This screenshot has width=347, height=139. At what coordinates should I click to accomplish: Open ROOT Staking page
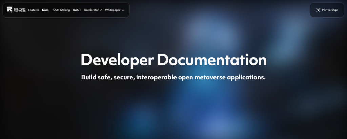pyautogui.click(x=61, y=10)
